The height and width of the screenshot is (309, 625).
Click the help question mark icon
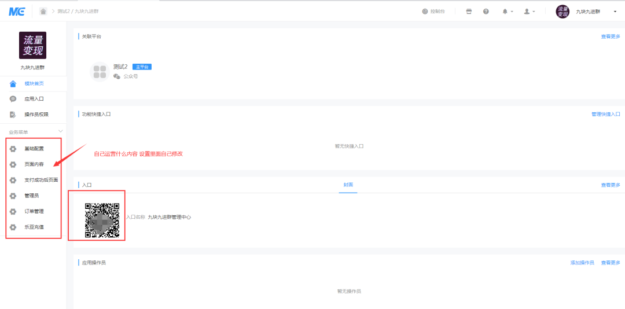(486, 12)
